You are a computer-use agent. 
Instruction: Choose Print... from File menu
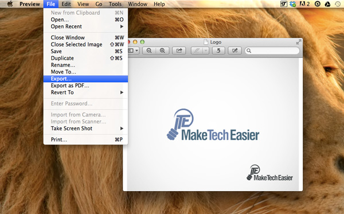[85, 139]
